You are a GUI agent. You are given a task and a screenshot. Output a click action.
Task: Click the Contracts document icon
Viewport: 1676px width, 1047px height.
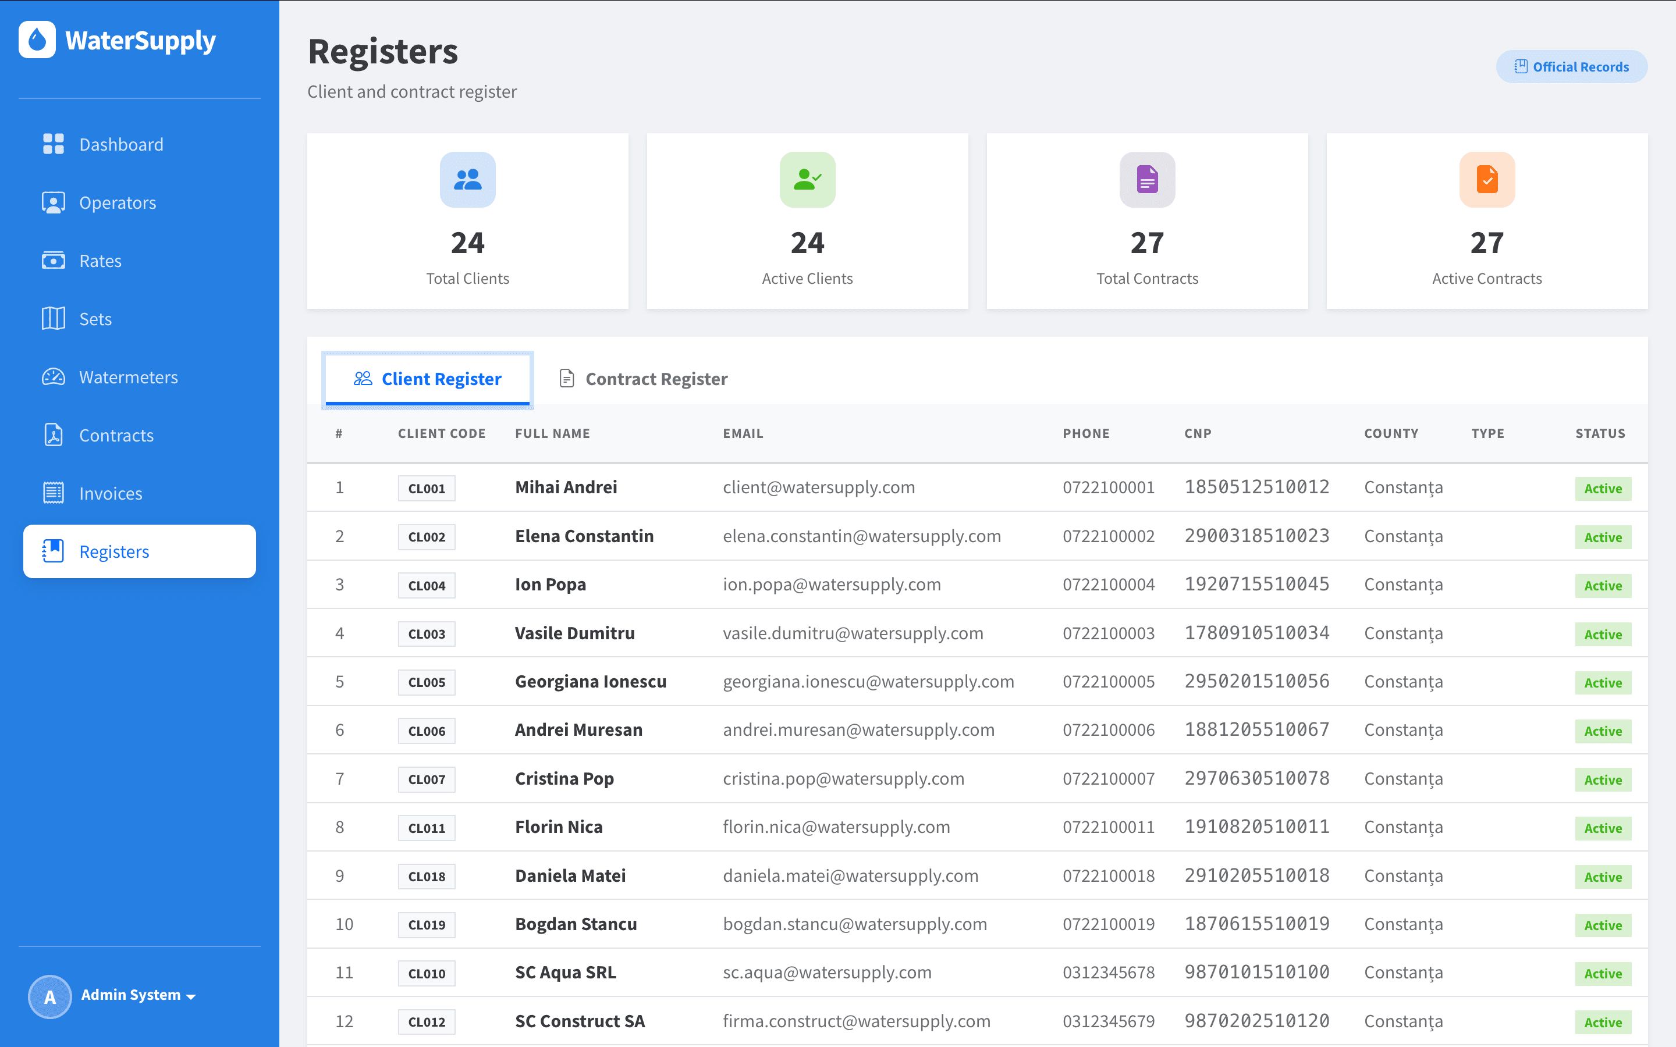[x=54, y=435]
